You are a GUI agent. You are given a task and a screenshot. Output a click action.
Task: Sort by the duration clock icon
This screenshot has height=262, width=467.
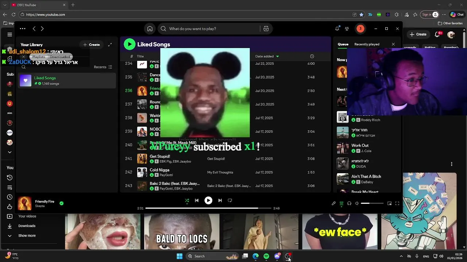coord(312,56)
